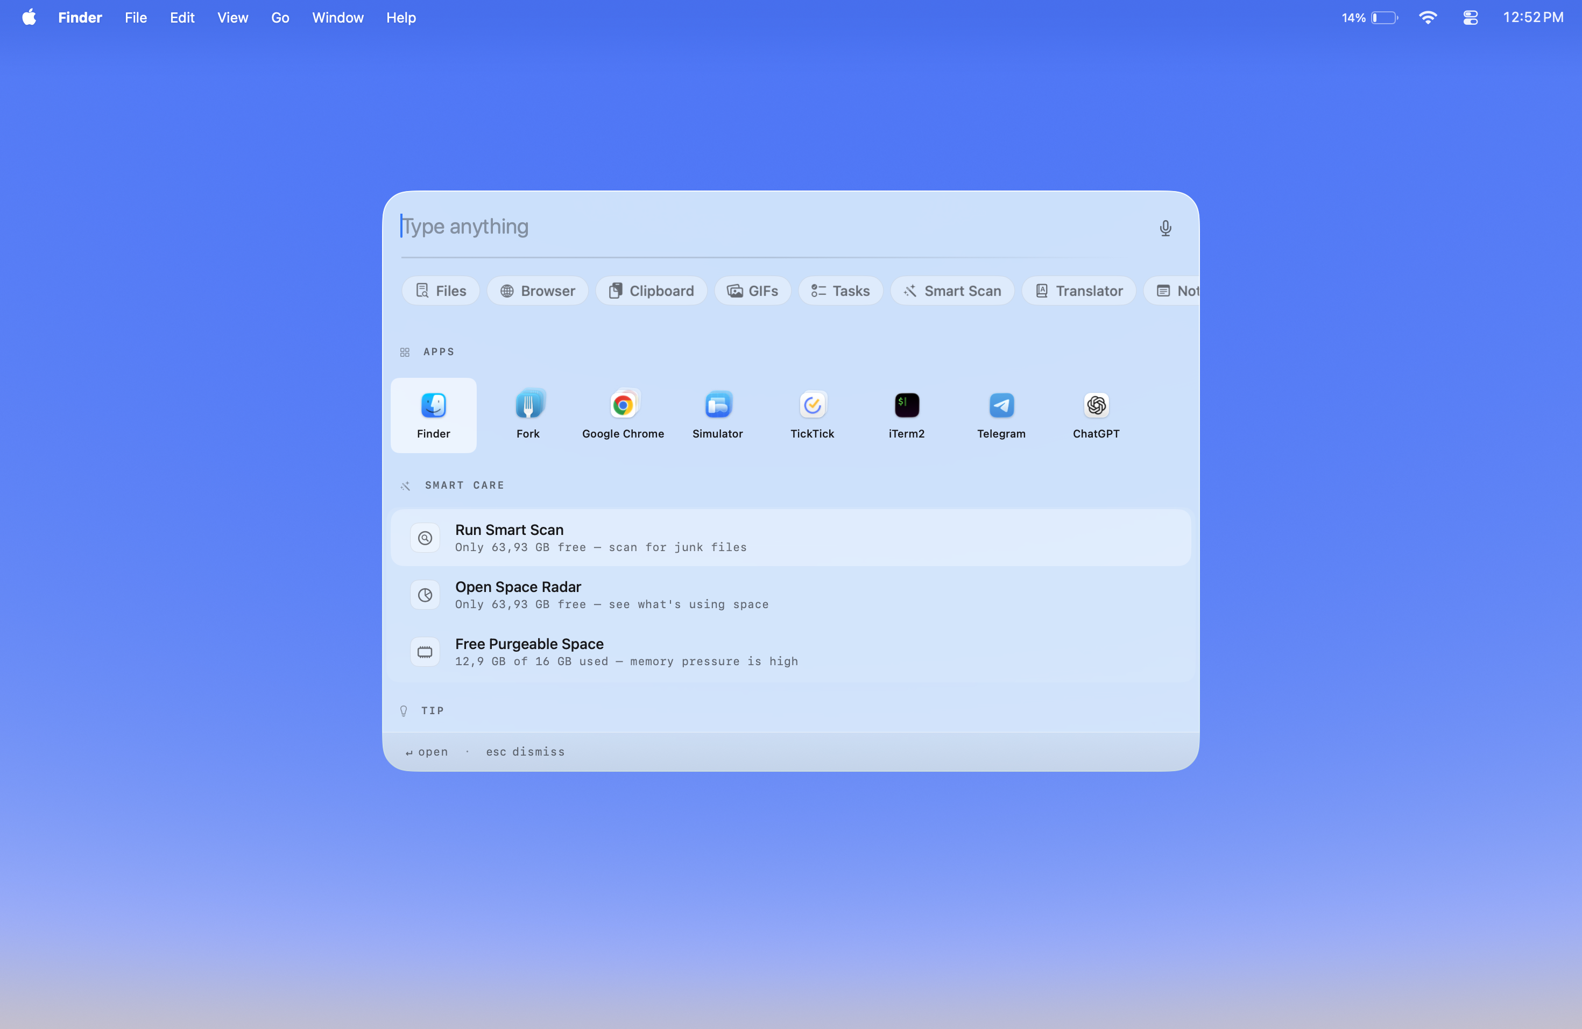1582x1029 pixels.
Task: Open the File menu
Action: [136, 18]
